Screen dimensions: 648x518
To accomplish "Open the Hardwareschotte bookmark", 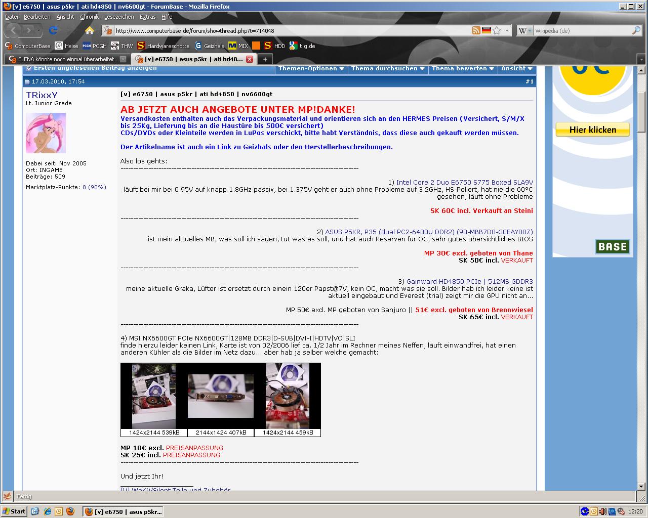I will [x=163, y=46].
